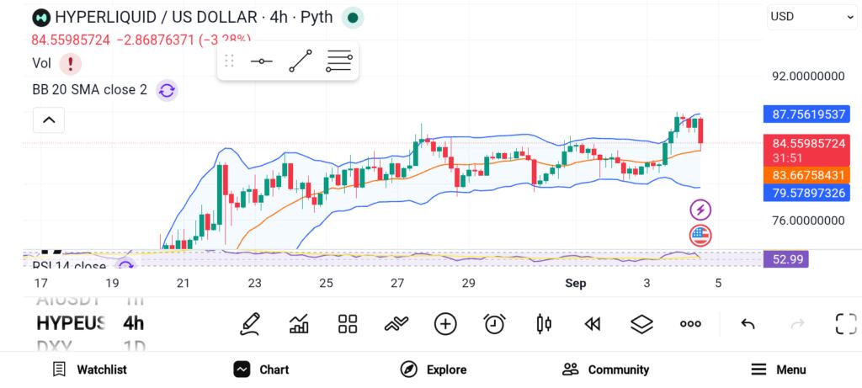The image size is (862, 388).
Task: Redo the chart action
Action: [x=797, y=324]
